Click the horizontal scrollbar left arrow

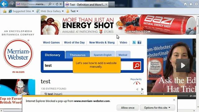tap(1, 111)
